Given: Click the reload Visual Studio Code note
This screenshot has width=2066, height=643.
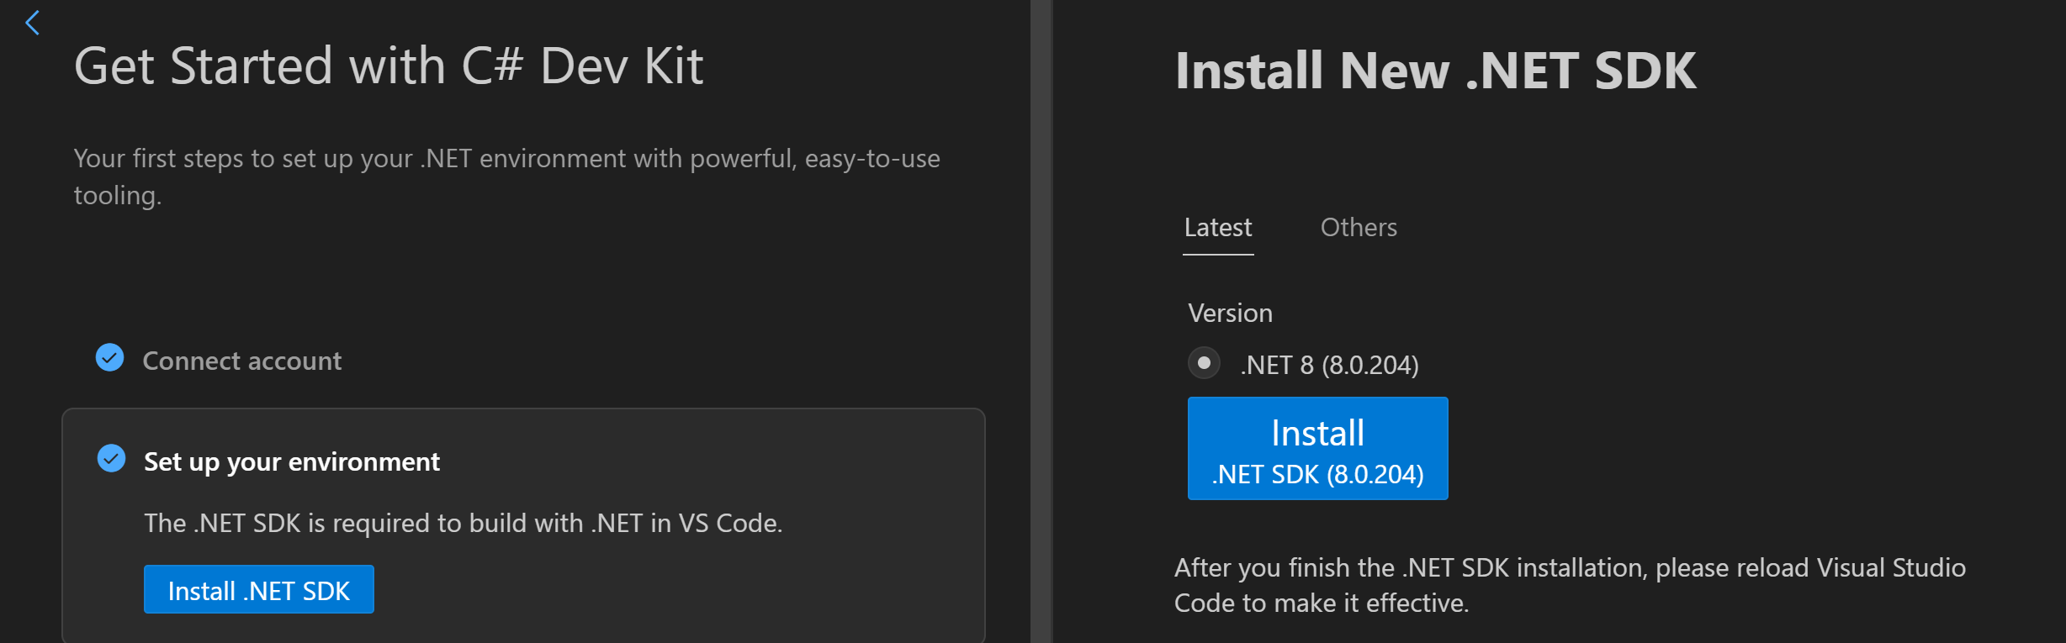Looking at the screenshot, I should coord(1569,585).
